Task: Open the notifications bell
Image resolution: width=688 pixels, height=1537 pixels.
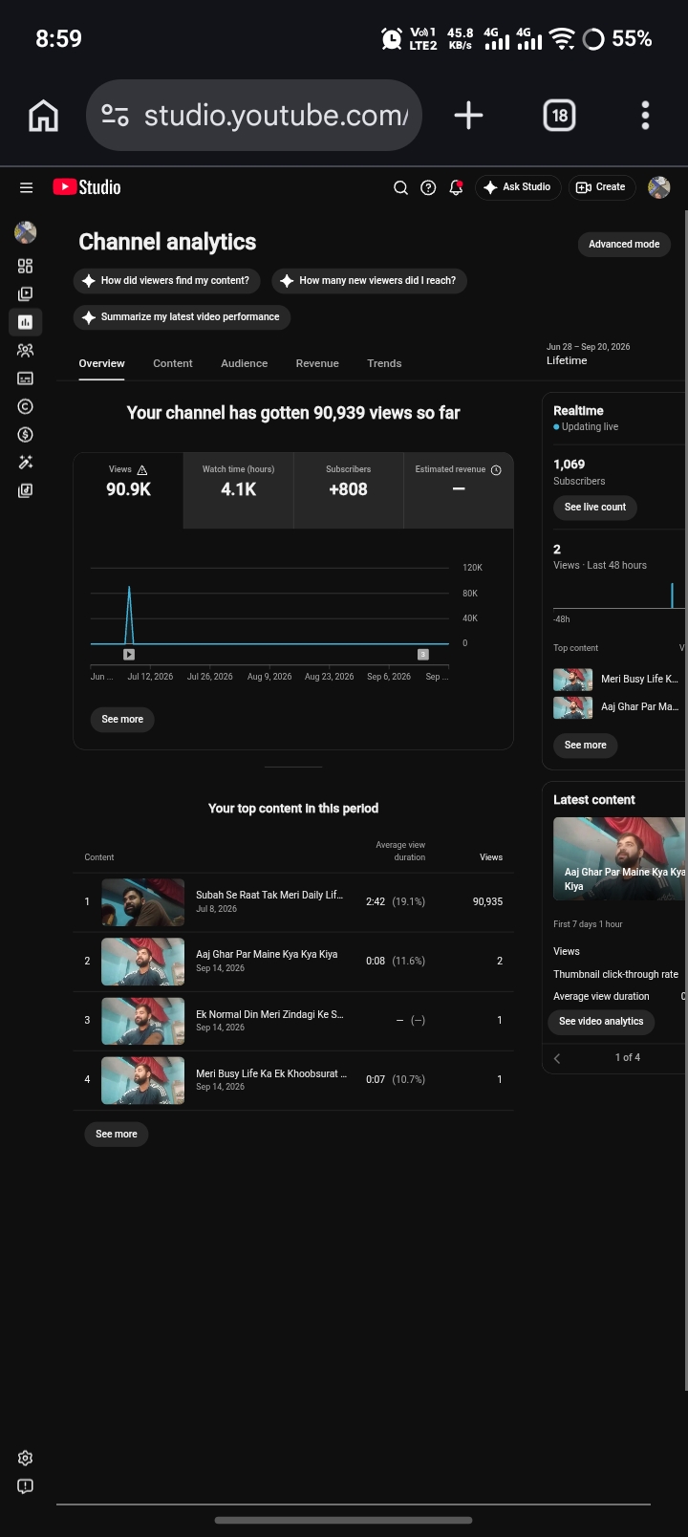Action: [456, 187]
